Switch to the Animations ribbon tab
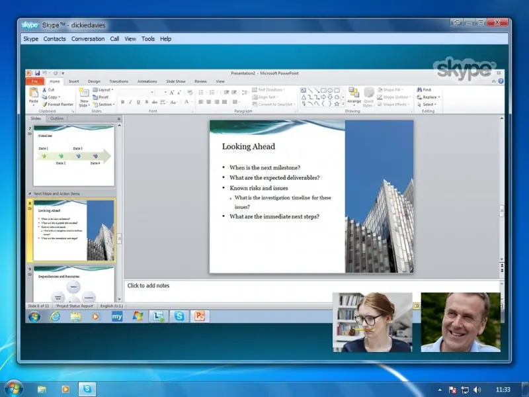The width and height of the screenshot is (529, 397). tap(146, 81)
